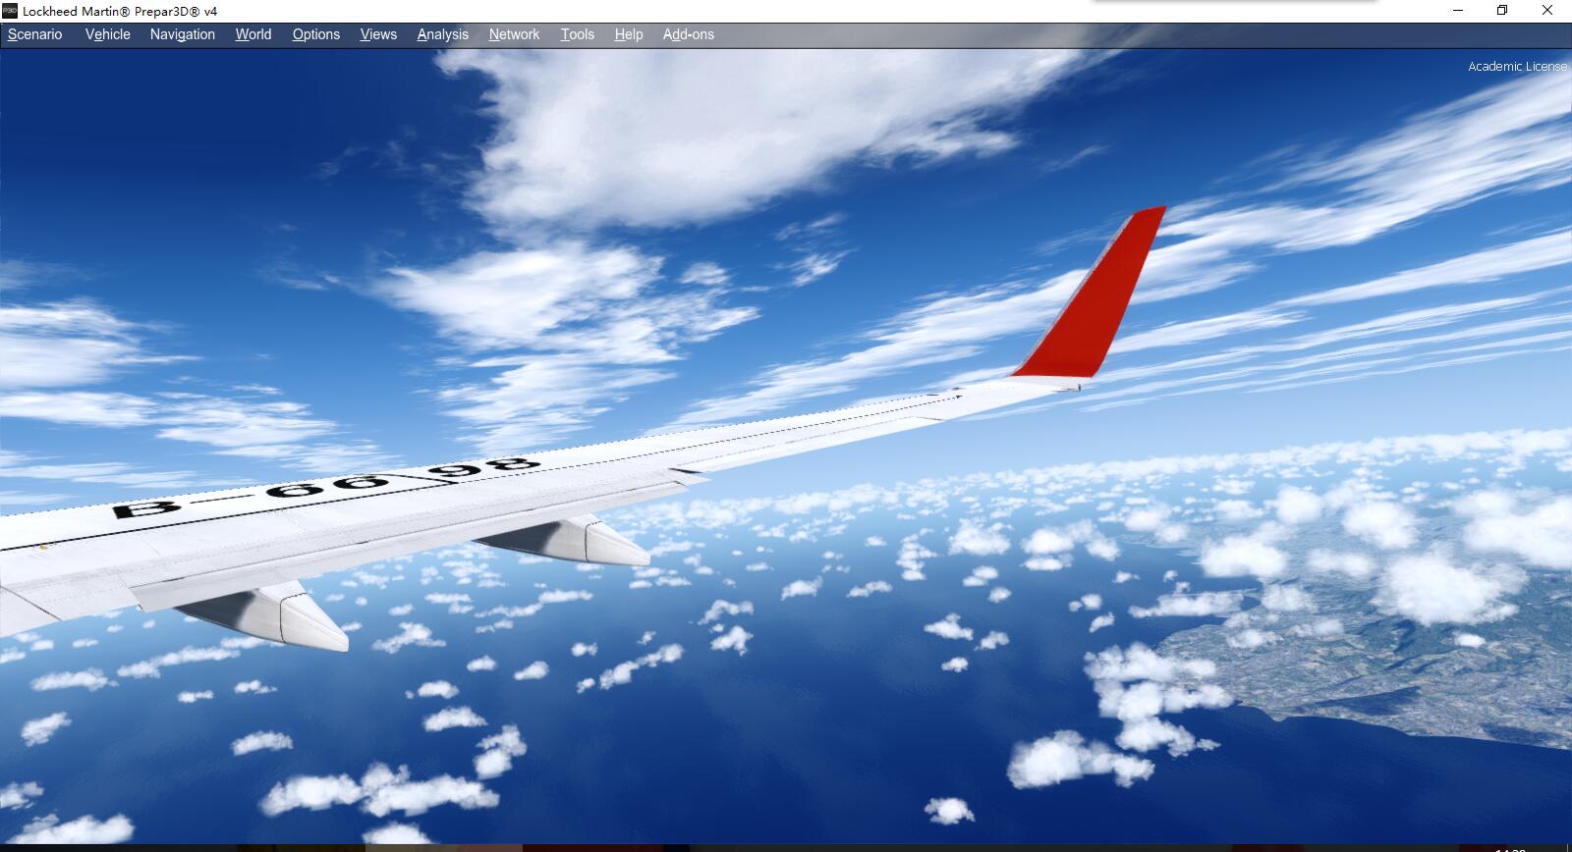Open the Scenario menu
This screenshot has height=852, width=1572.
pos(35,34)
